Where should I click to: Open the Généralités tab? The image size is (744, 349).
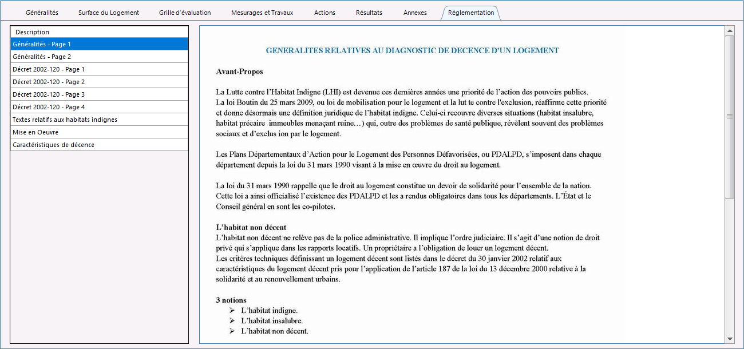[x=42, y=13]
